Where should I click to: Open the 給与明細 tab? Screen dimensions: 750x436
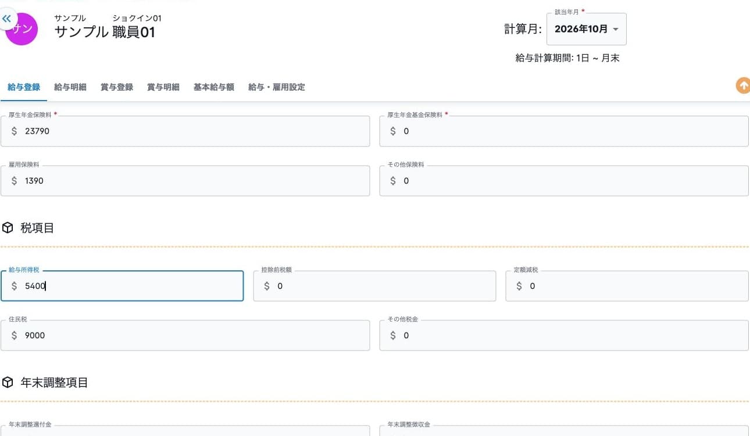click(x=70, y=87)
